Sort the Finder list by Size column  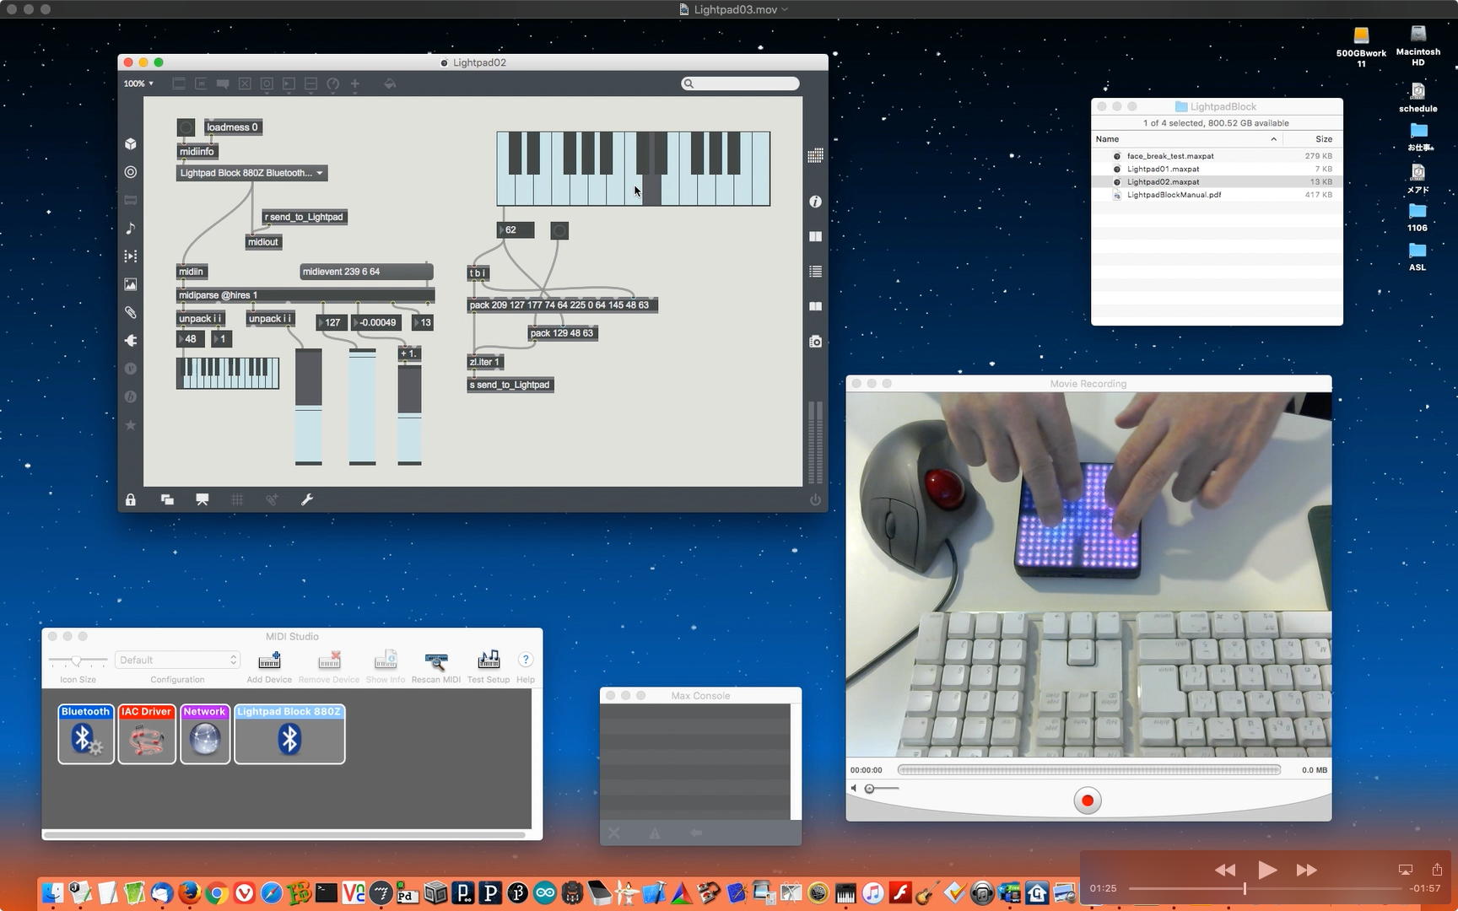[1323, 139]
